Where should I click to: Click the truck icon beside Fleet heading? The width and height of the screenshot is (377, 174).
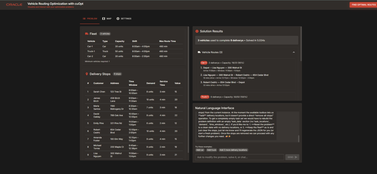(x=87, y=34)
